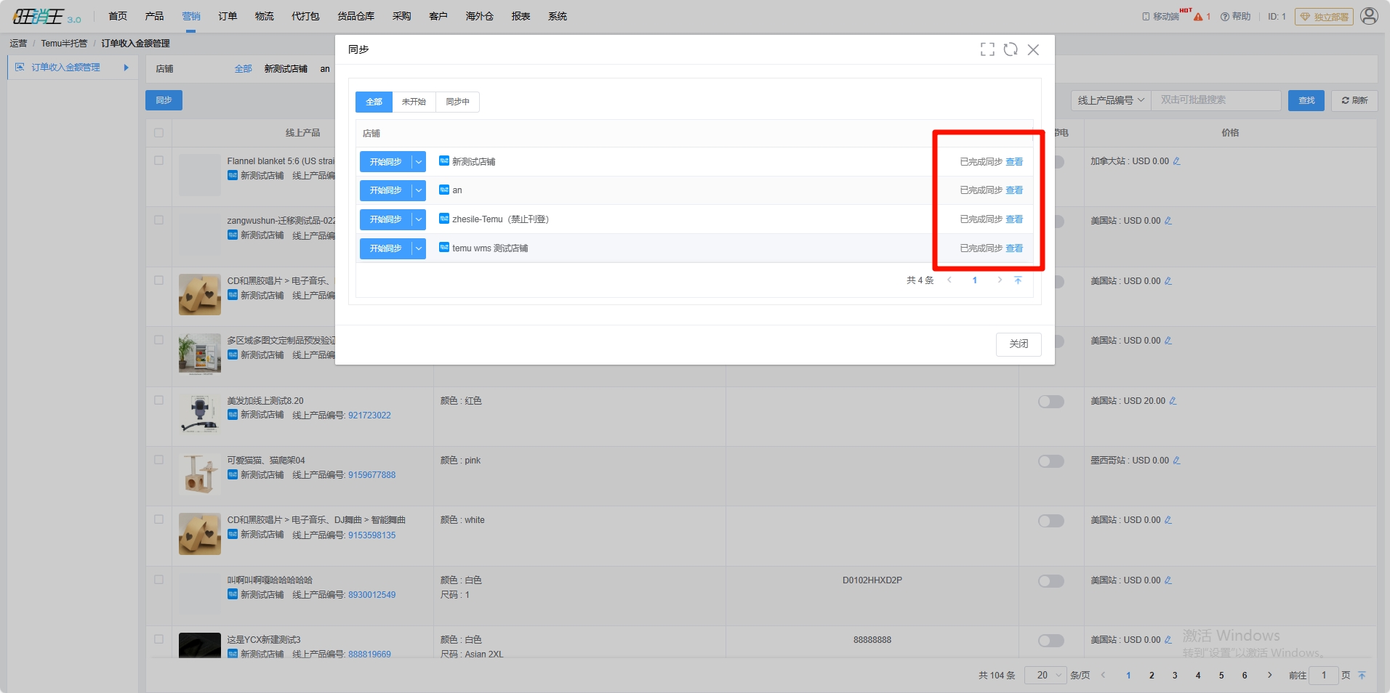Image resolution: width=1390 pixels, height=693 pixels.
Task: Click the 双击可批量搜索 search input field
Action: point(1216,100)
